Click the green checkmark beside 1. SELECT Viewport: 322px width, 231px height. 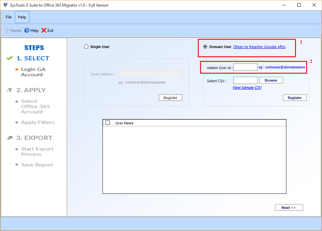coord(10,58)
